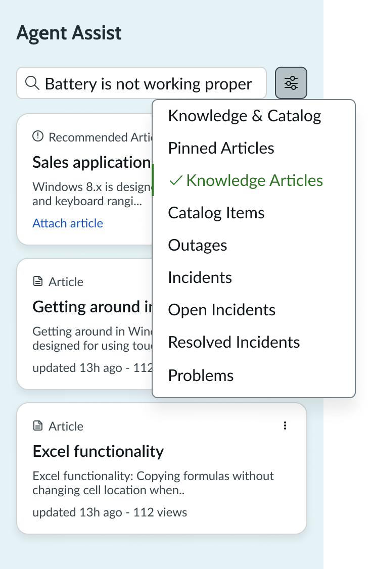
Task: Select Knowledge & Catalog filter option
Action: tap(245, 116)
